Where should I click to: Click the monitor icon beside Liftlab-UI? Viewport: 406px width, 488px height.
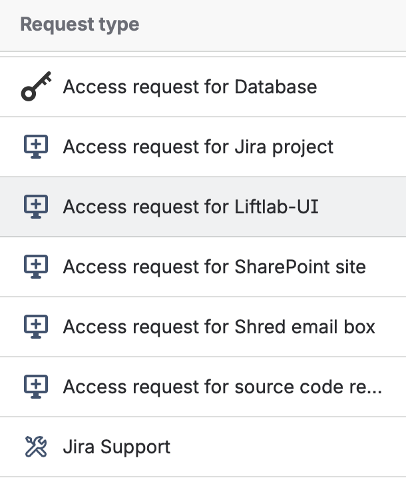coord(35,207)
